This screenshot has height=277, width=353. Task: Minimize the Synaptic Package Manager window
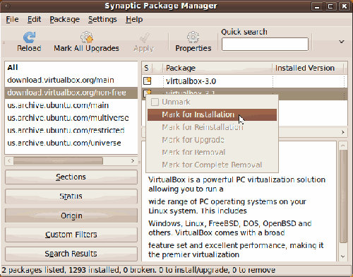coord(317,6)
